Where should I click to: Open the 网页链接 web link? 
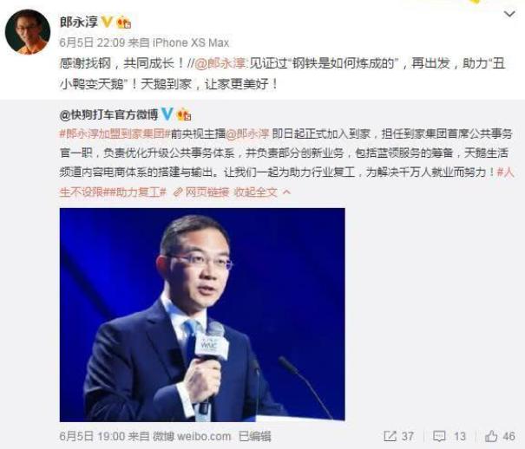(202, 192)
